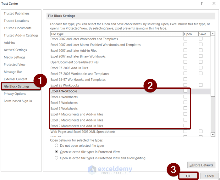Tick Open checkbox for Excel 3 Worksheets

pos(185,103)
